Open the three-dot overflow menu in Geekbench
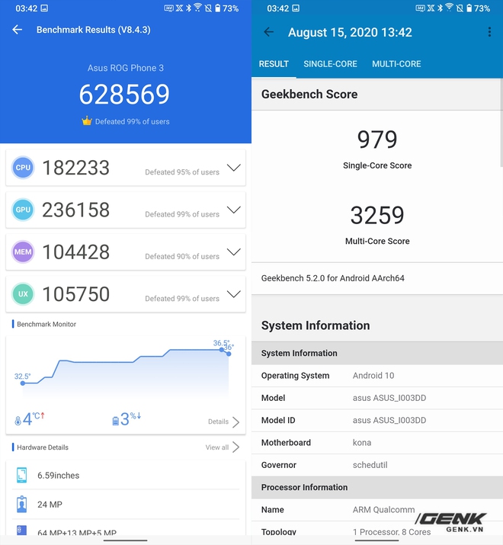The width and height of the screenshot is (503, 545). pos(489,32)
